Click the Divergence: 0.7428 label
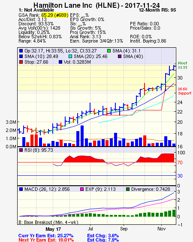Image resolution: width=193 pixels, height=242 pixels. click(151, 189)
